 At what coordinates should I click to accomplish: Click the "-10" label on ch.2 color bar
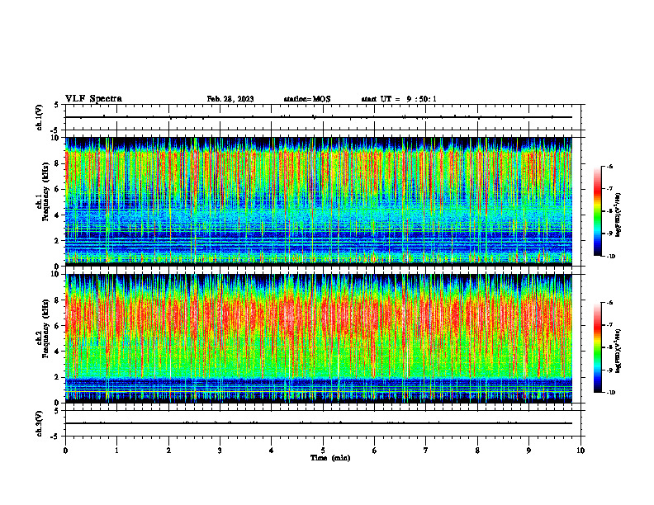(610, 393)
